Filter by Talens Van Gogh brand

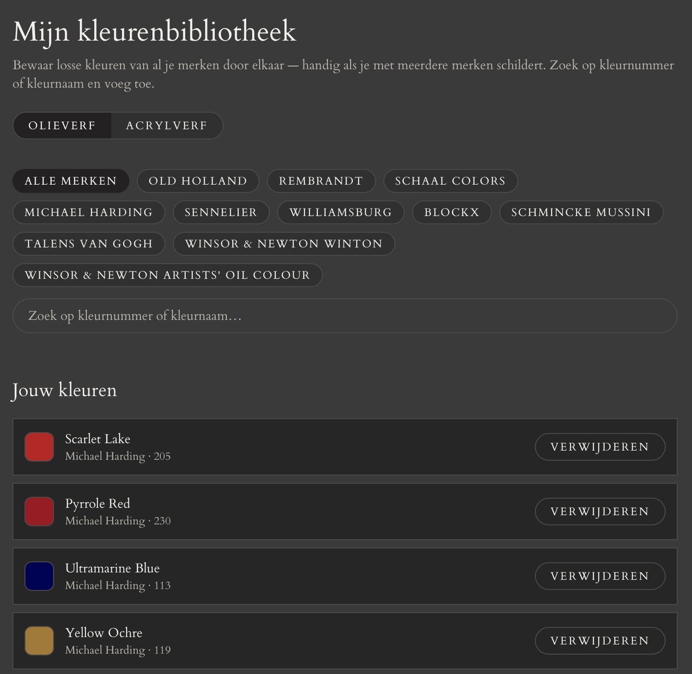[x=88, y=244]
